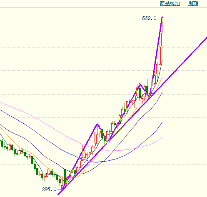This screenshot has width=207, height=197.
Task: Select the 297.0 low price label
Action: [49, 189]
